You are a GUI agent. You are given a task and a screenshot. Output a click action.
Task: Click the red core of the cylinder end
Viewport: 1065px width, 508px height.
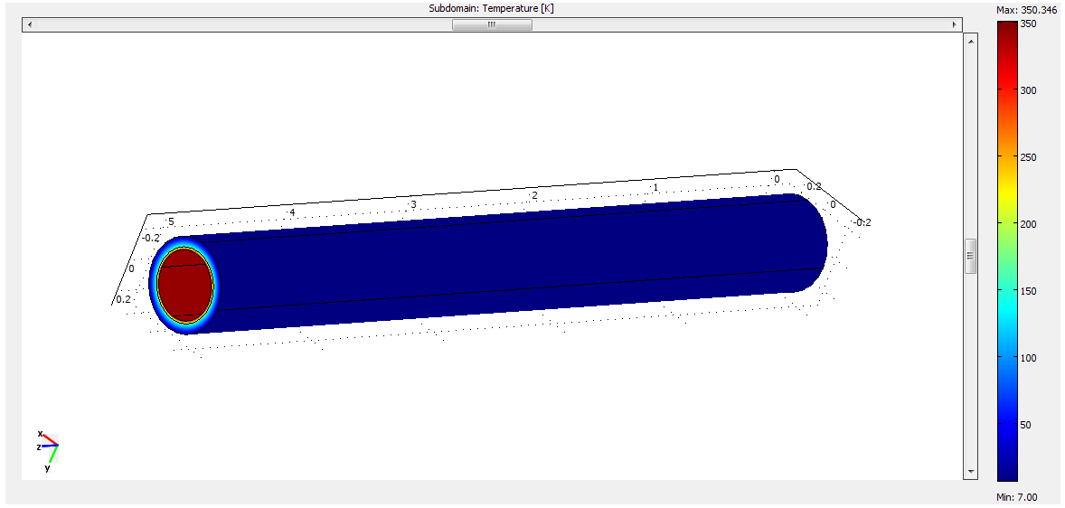(184, 285)
